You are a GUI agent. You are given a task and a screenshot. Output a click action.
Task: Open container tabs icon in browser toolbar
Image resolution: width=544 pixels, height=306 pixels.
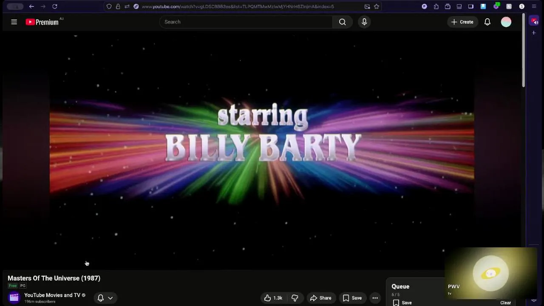tap(448, 6)
